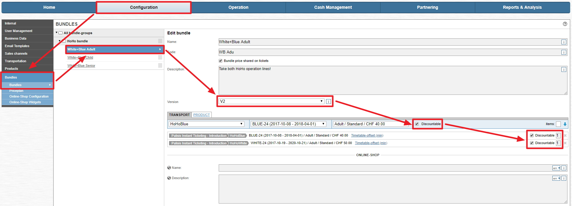Open Business Data in the sidebar
Image resolution: width=572 pixels, height=206 pixels.
28,38
